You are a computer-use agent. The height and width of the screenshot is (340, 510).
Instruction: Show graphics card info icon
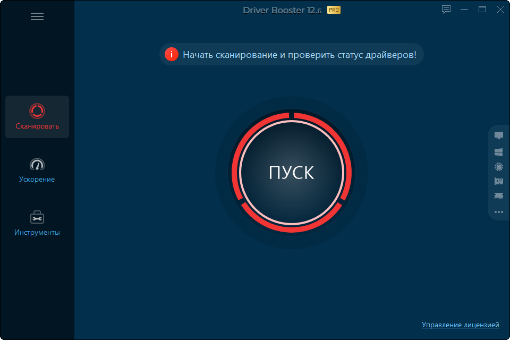[499, 181]
